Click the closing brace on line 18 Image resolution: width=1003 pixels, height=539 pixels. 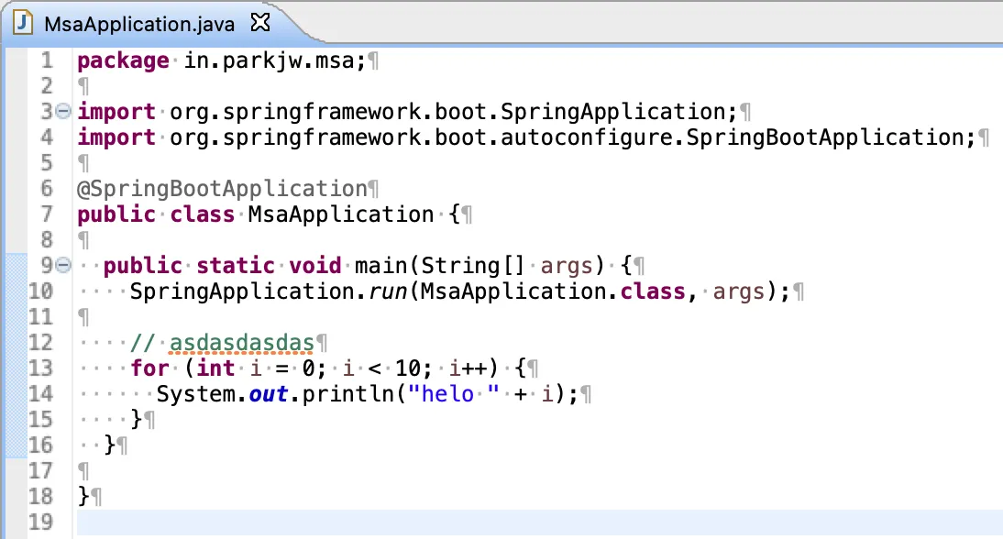[x=83, y=497]
